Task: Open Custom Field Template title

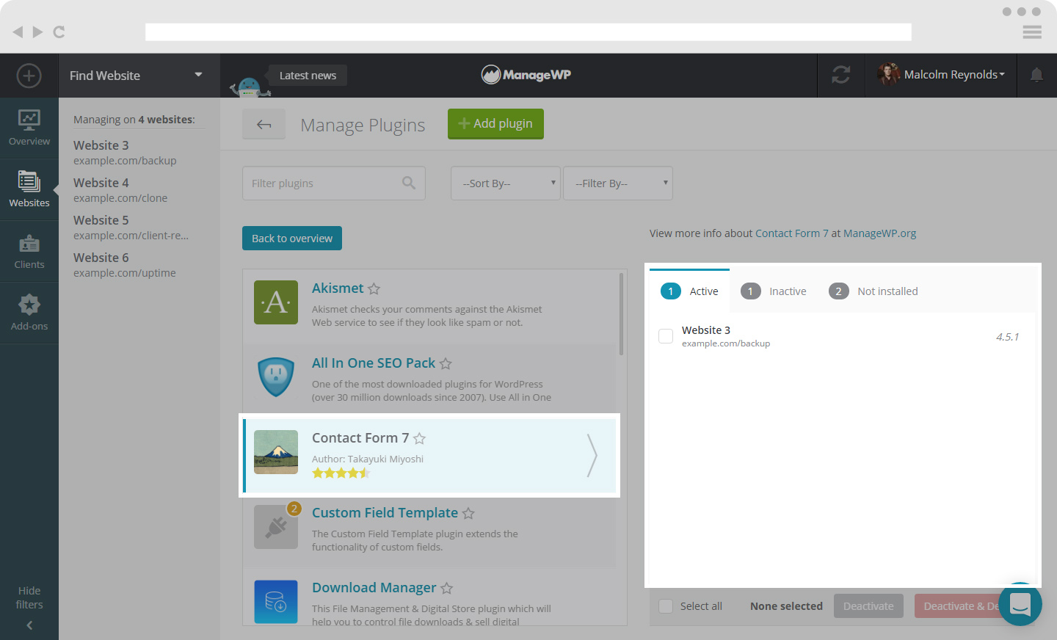Action: pyautogui.click(x=385, y=513)
